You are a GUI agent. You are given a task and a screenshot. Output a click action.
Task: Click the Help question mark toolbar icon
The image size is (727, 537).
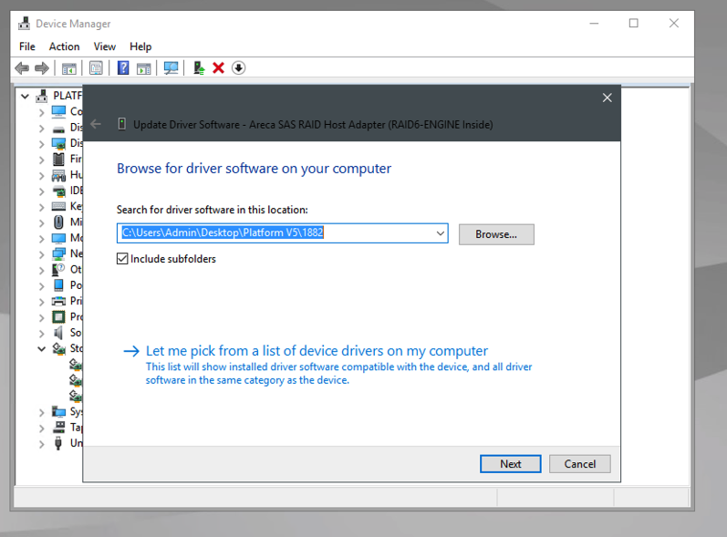coord(123,68)
